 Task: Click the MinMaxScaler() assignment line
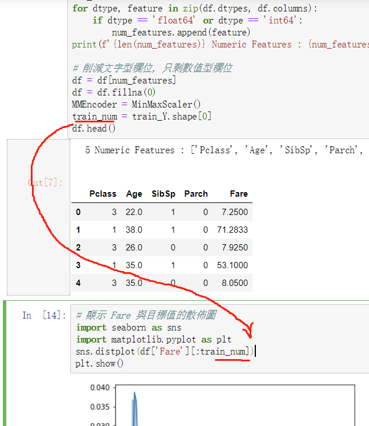click(x=136, y=104)
